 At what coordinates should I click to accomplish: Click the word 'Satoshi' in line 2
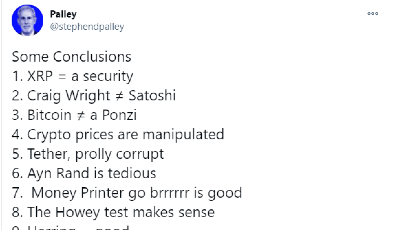click(152, 95)
